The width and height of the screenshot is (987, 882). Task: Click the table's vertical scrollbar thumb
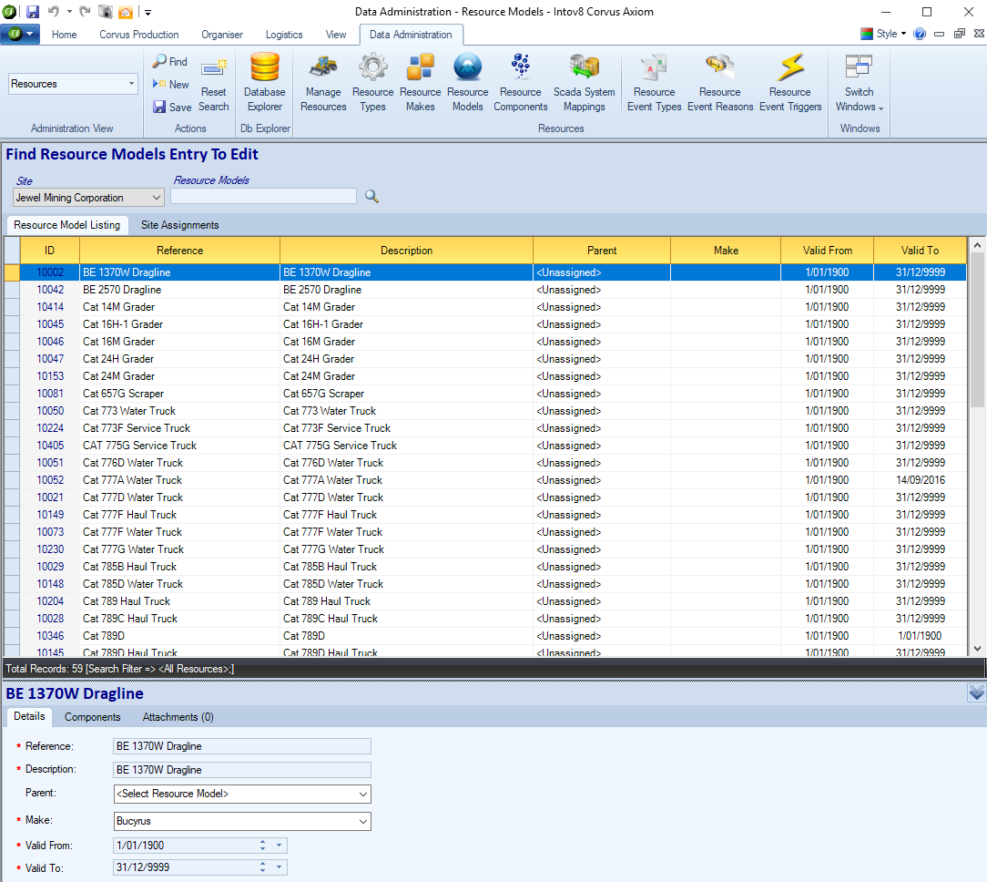[x=977, y=330]
